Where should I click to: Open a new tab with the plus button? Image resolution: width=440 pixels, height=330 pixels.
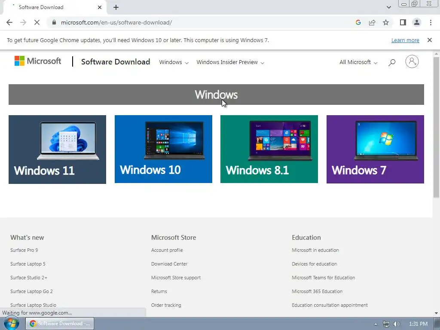116,7
